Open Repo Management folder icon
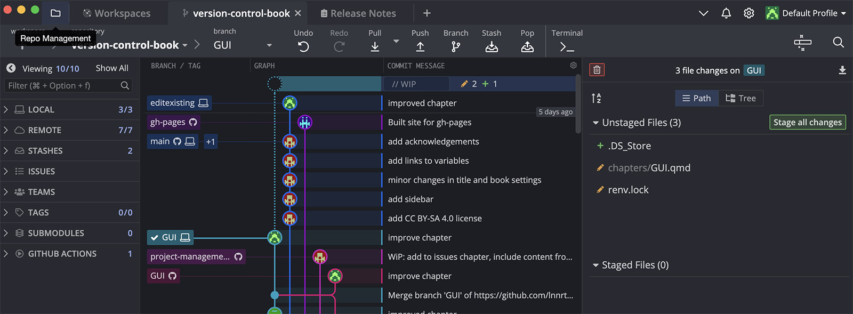The width and height of the screenshot is (853, 314). click(55, 13)
